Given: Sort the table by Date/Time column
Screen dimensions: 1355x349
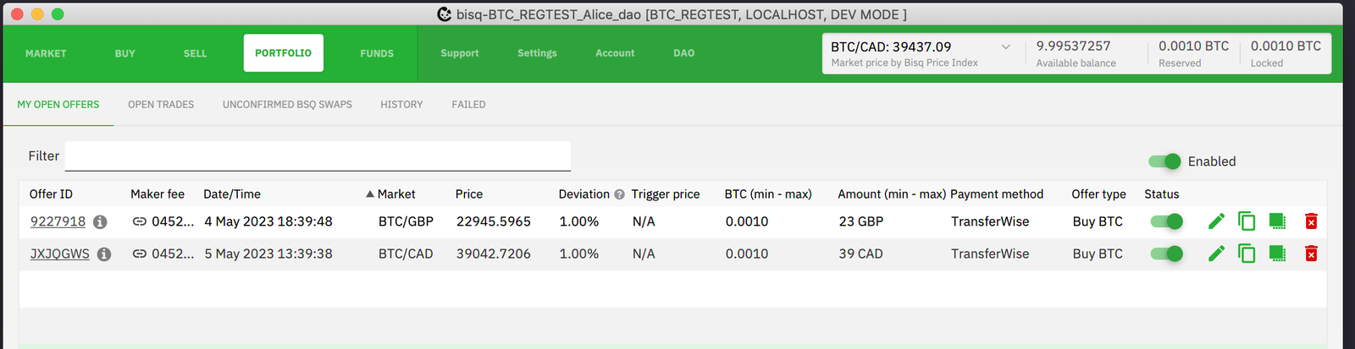Looking at the screenshot, I should pyautogui.click(x=232, y=194).
